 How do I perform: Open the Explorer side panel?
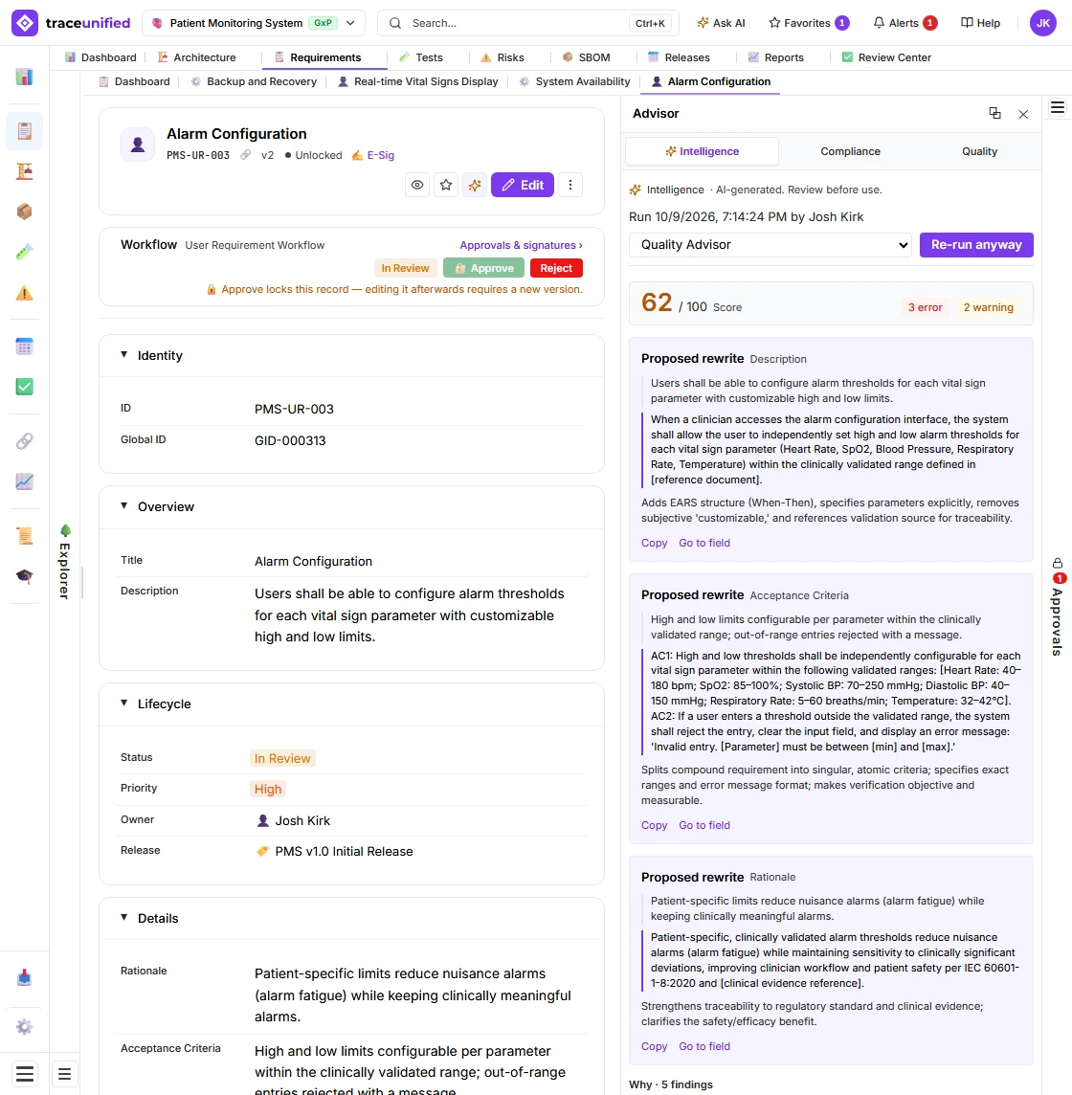coord(64,562)
